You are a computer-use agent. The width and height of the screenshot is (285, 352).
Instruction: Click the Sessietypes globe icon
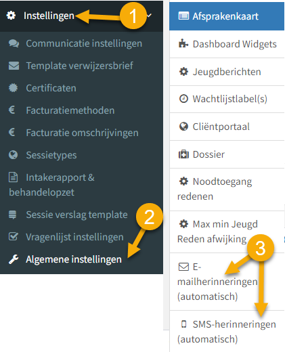point(13,155)
